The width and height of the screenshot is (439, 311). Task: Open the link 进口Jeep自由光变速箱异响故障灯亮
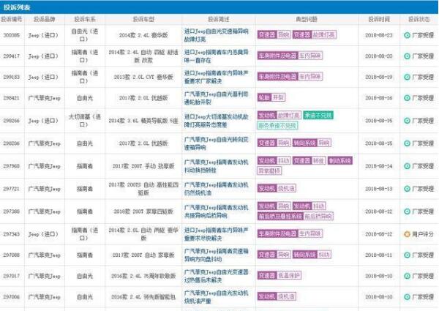pos(216,35)
